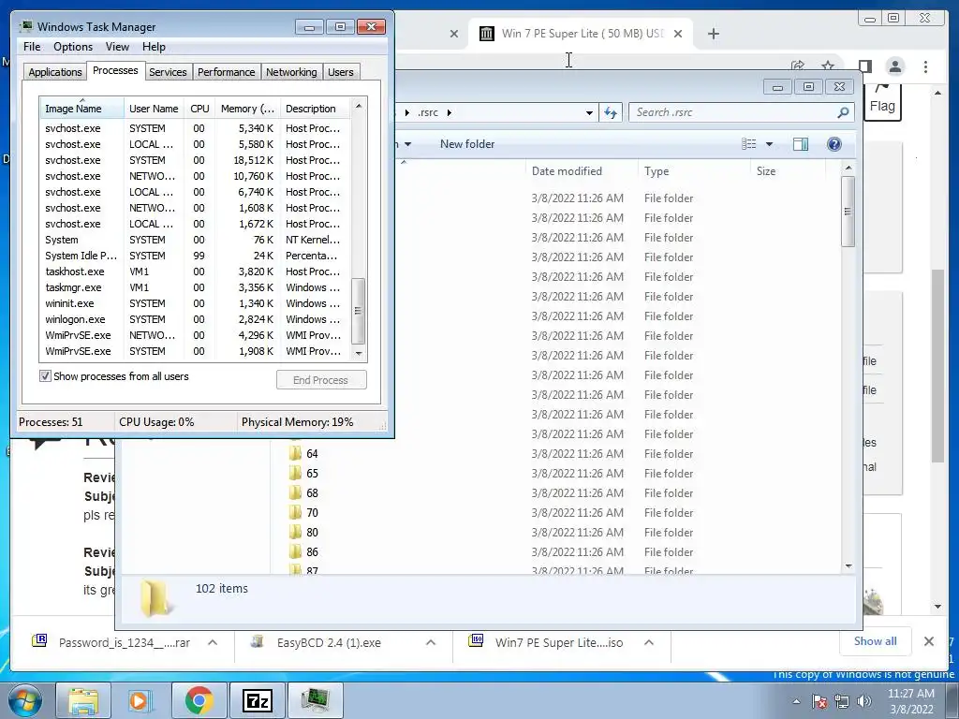Show hidden system tray icons

click(x=796, y=702)
